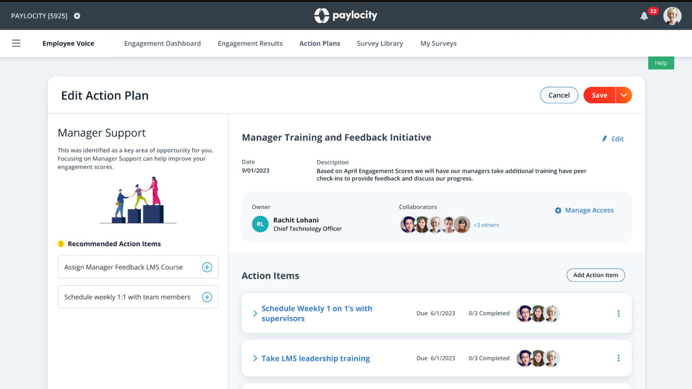Expand Take LMS leadership training item

pos(255,358)
